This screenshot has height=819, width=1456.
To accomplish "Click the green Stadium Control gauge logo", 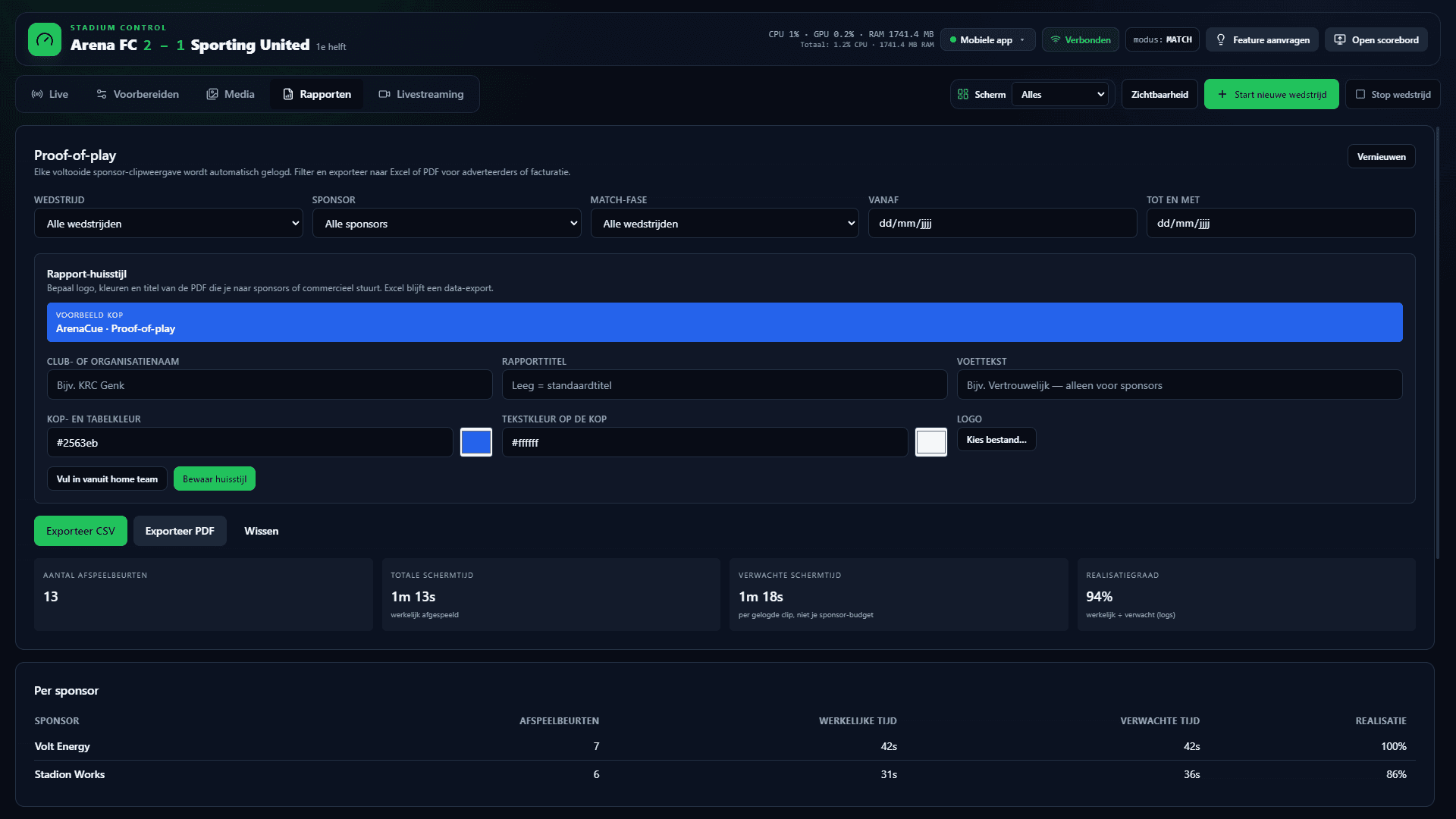I will click(45, 39).
